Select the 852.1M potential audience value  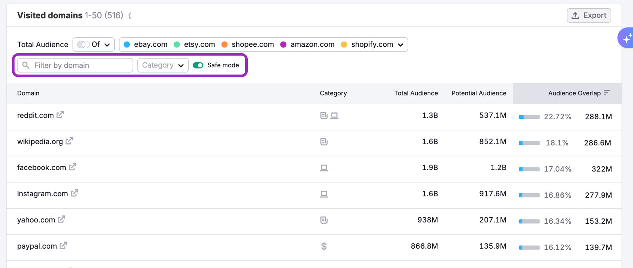(493, 141)
